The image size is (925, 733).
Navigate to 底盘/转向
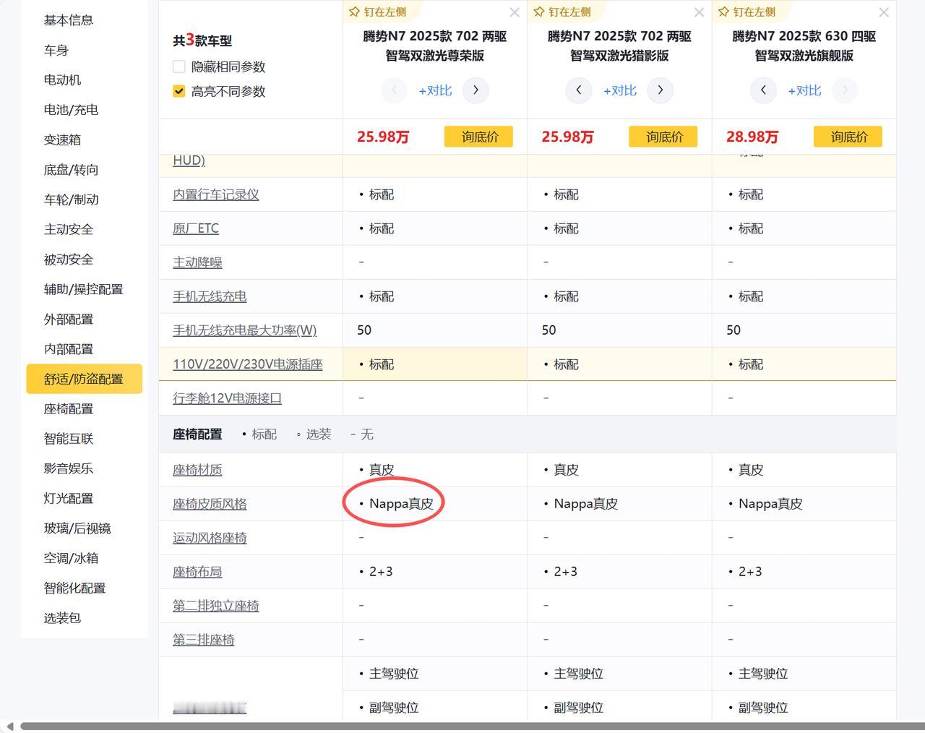[71, 169]
